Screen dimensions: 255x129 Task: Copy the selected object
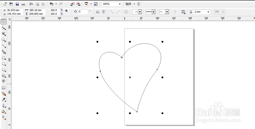tap(37, 4)
